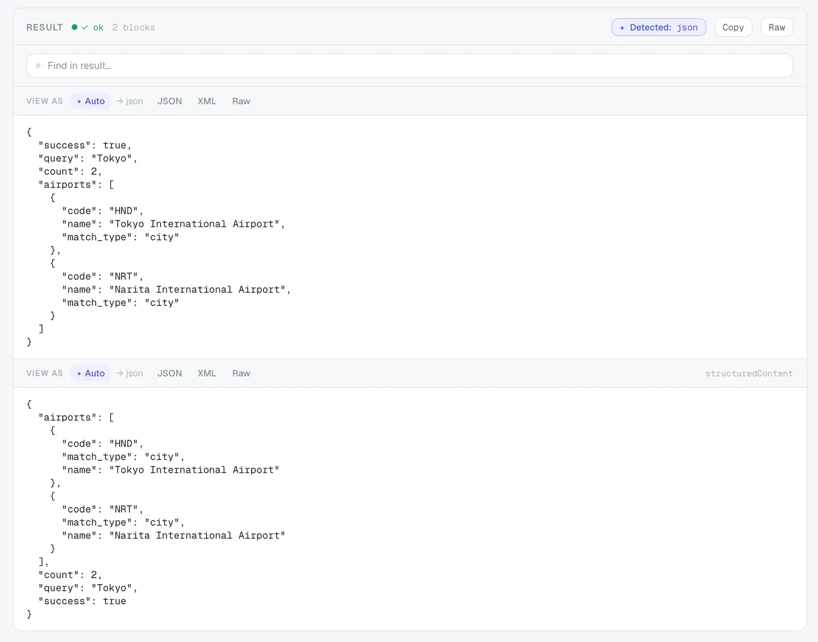The width and height of the screenshot is (818, 642).
Task: Click the "→ json" hint in structuredContent block
Action: coord(130,373)
